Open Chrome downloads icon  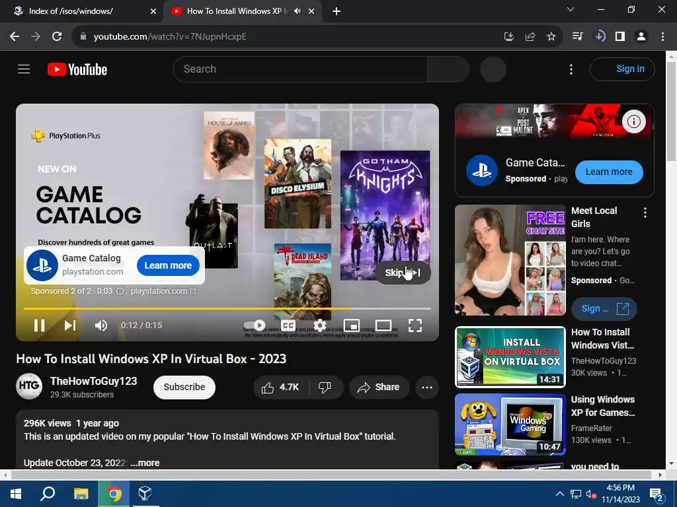(599, 37)
